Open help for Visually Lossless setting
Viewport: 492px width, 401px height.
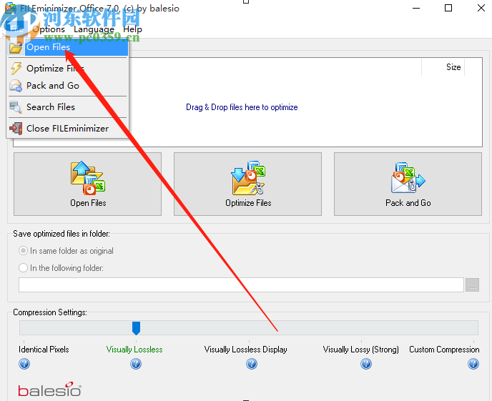click(136, 364)
